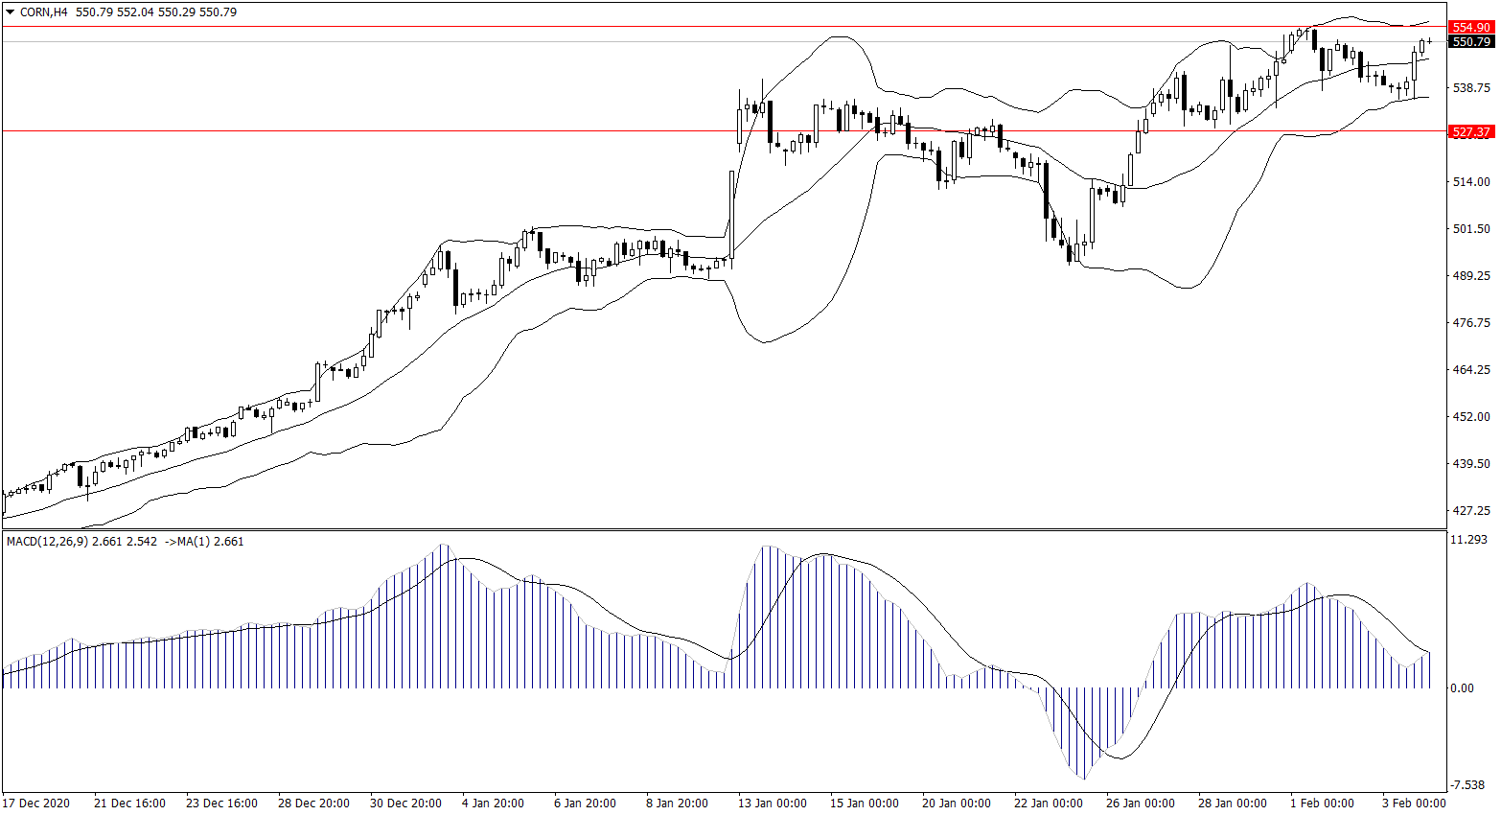Click the 514.00 price axis label
Image resolution: width=1501 pixels, height=815 pixels.
coord(1471,181)
